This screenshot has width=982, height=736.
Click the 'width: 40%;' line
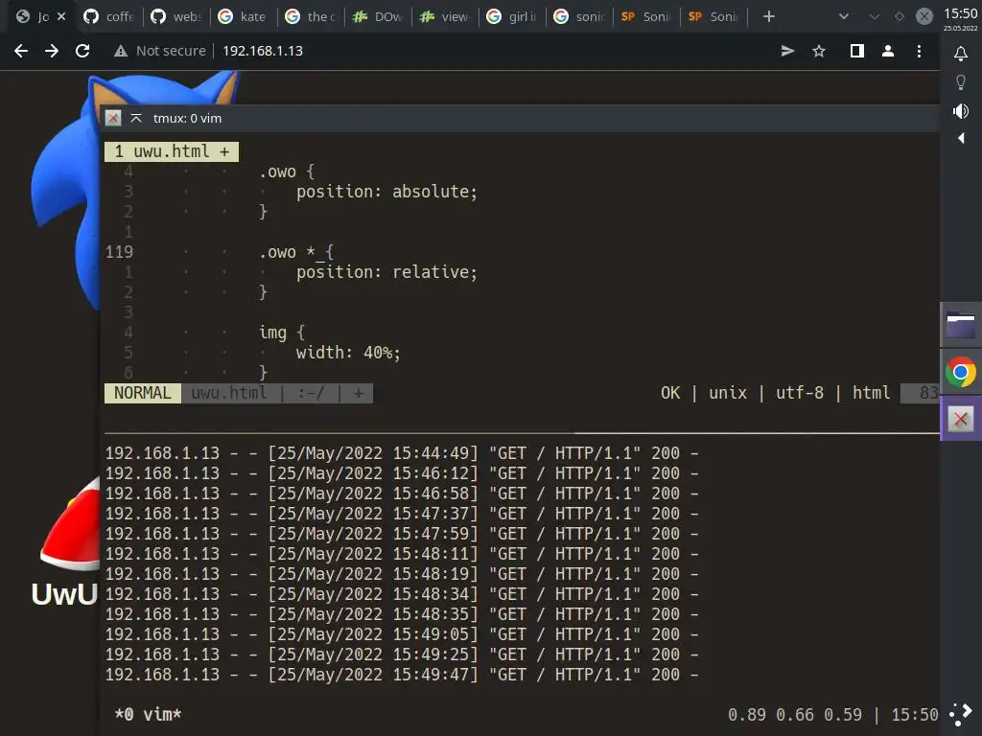coord(348,353)
